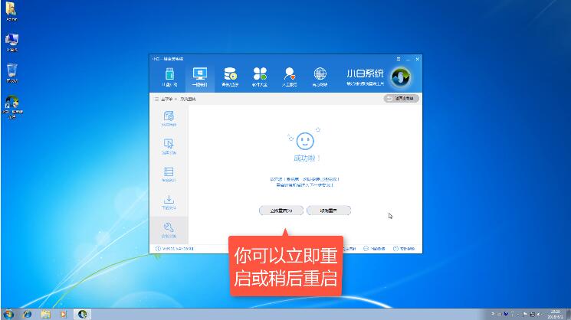Open the 人工服务 support person icon

tap(290, 77)
